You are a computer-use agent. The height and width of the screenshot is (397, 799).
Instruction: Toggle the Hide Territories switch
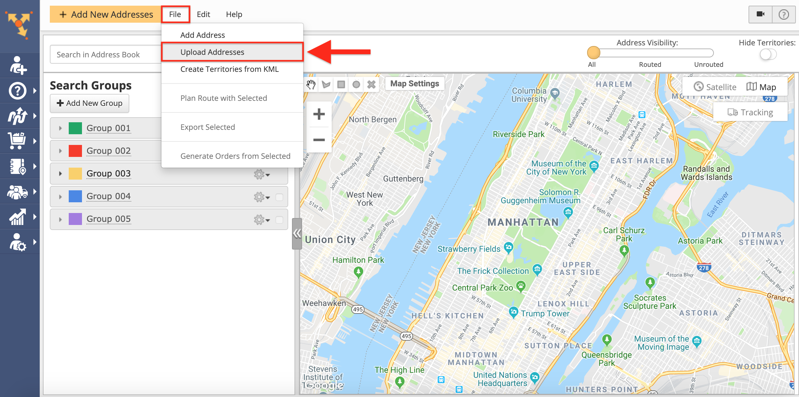click(x=768, y=55)
